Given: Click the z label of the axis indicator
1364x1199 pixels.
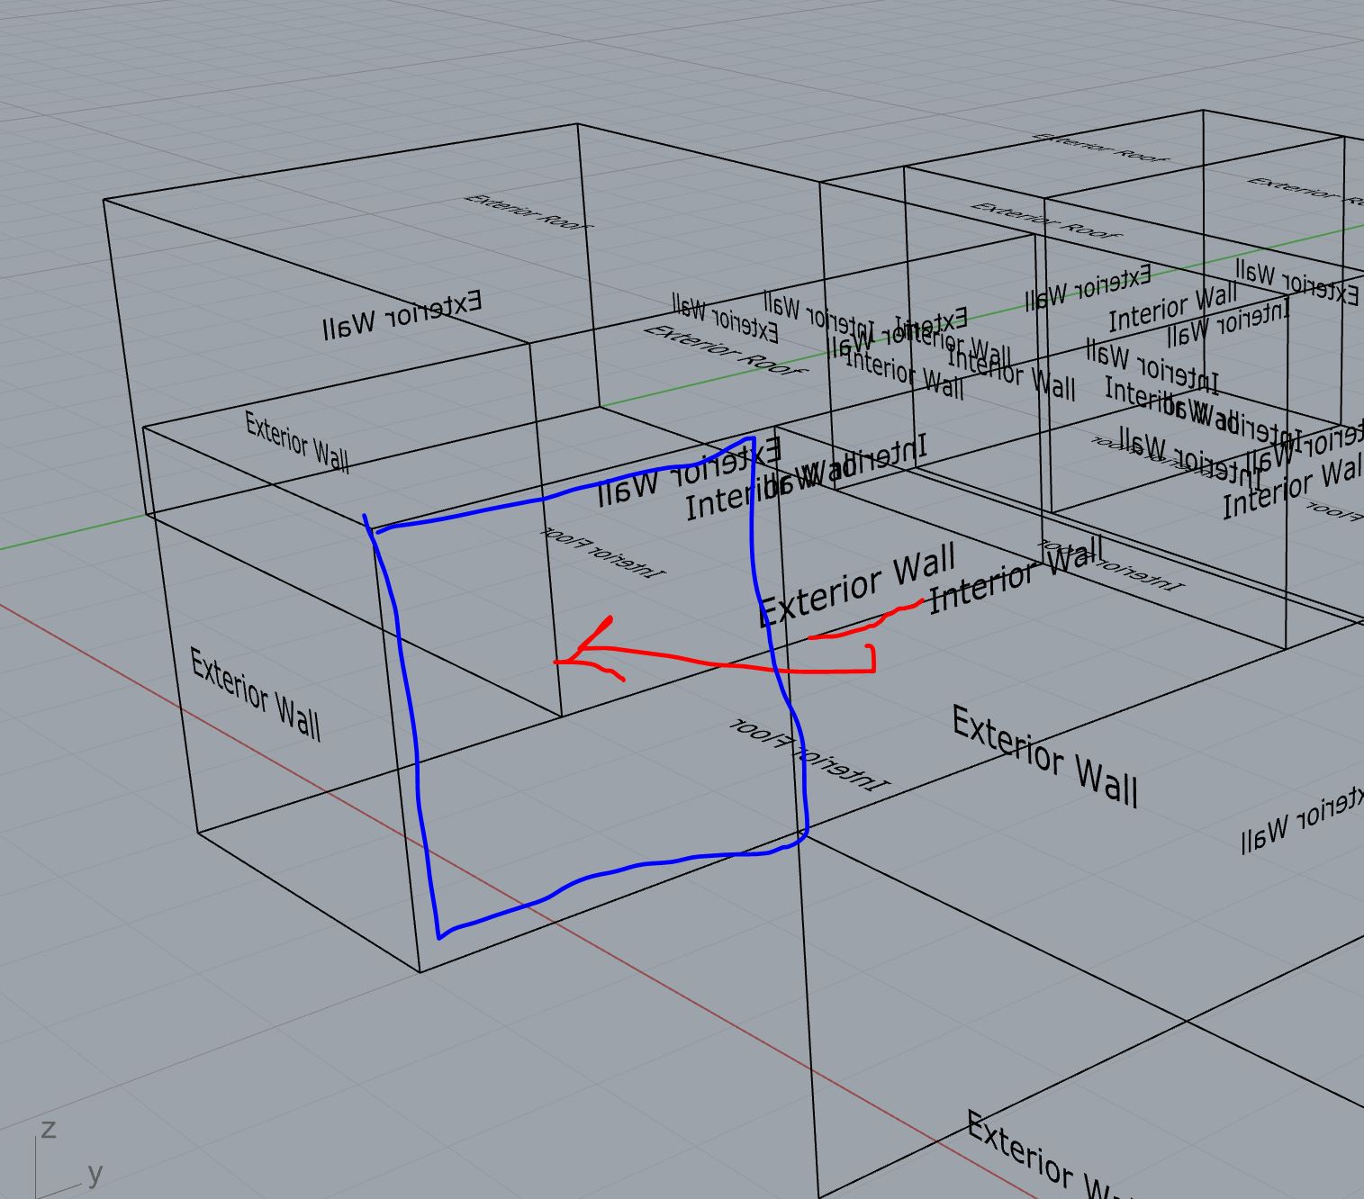Looking at the screenshot, I should pos(49,1129).
